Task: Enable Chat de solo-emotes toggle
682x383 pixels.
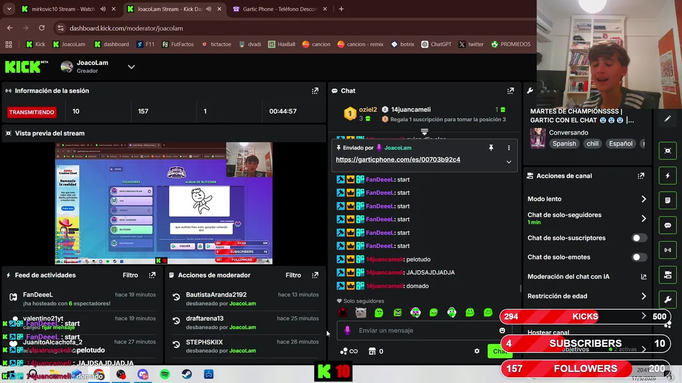Action: 639,257
